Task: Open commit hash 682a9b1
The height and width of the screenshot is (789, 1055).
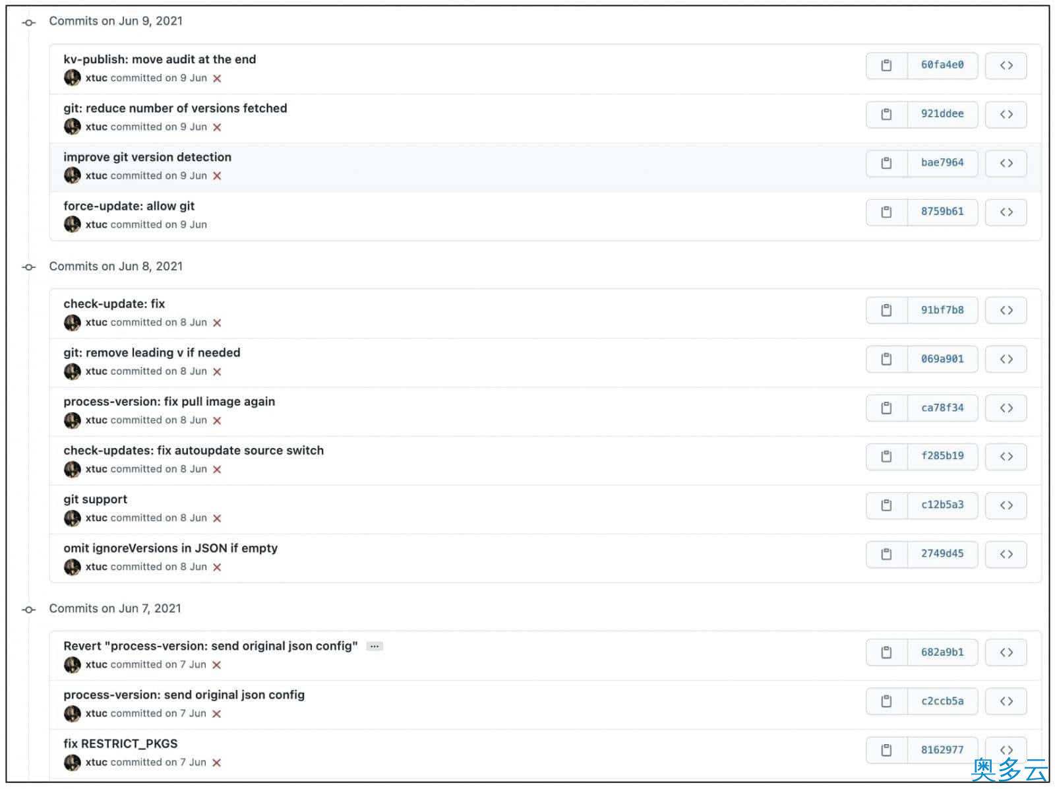Action: click(x=942, y=652)
